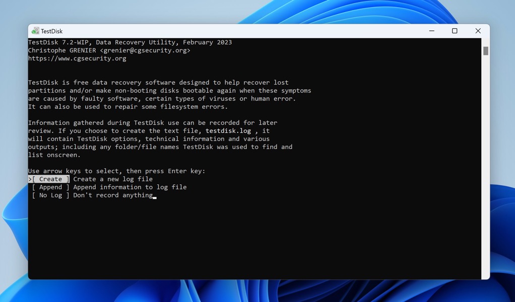Screen dimensions: 515x302
Task: Click the TestDisk app icon in title bar
Action: tap(35, 31)
